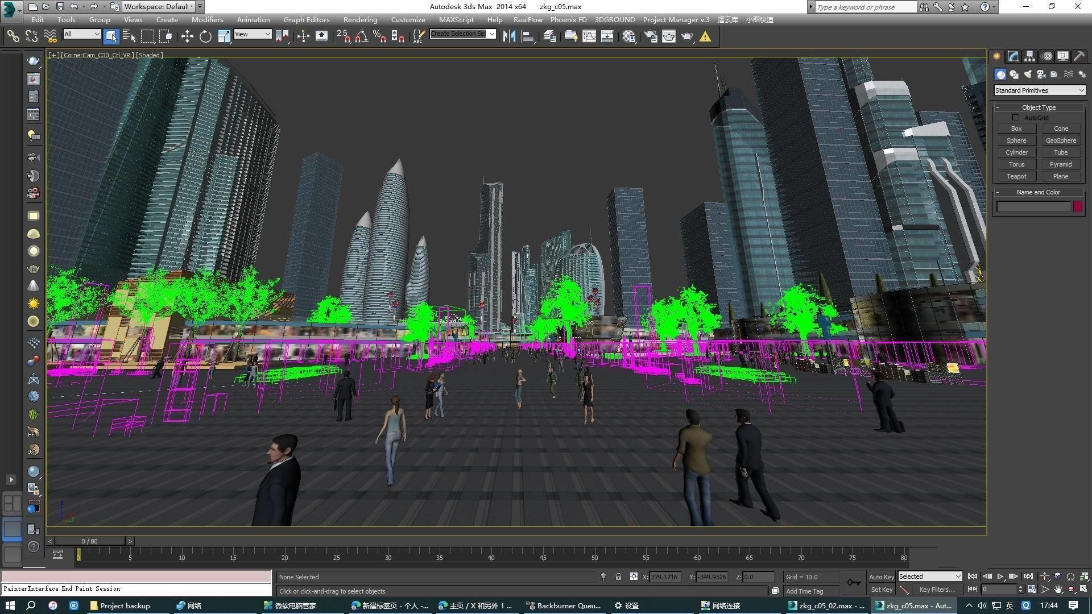1092x614 pixels.
Task: Select the Select and Rotate tool
Action: click(x=205, y=36)
